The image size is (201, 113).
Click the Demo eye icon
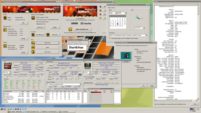[33, 47]
